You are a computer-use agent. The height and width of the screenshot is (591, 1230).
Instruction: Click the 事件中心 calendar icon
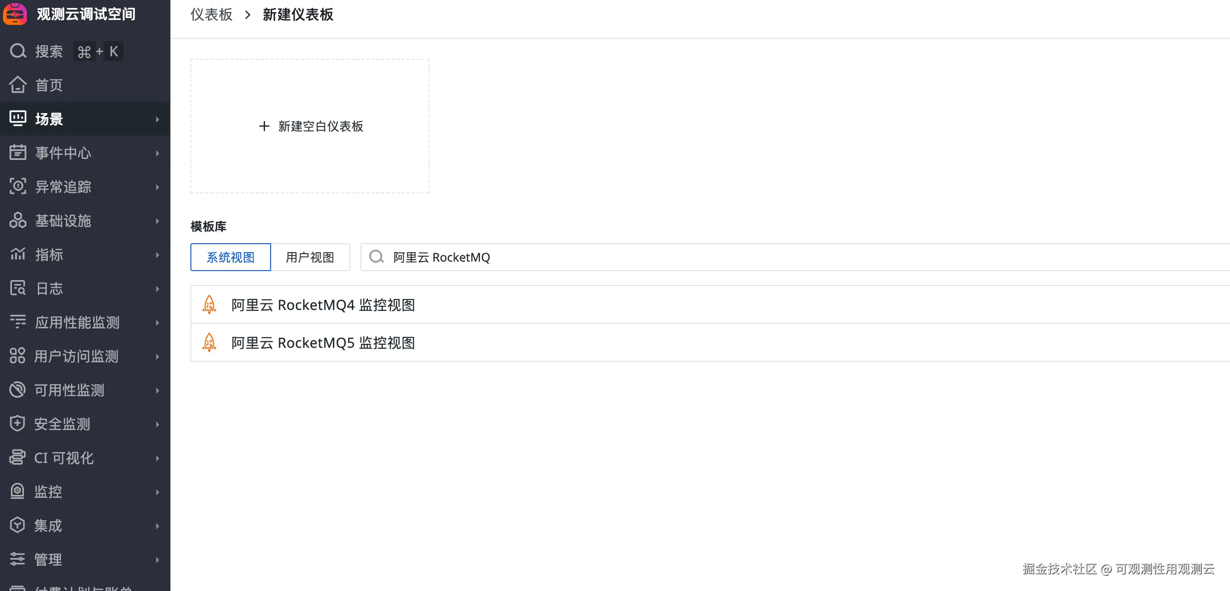[18, 152]
